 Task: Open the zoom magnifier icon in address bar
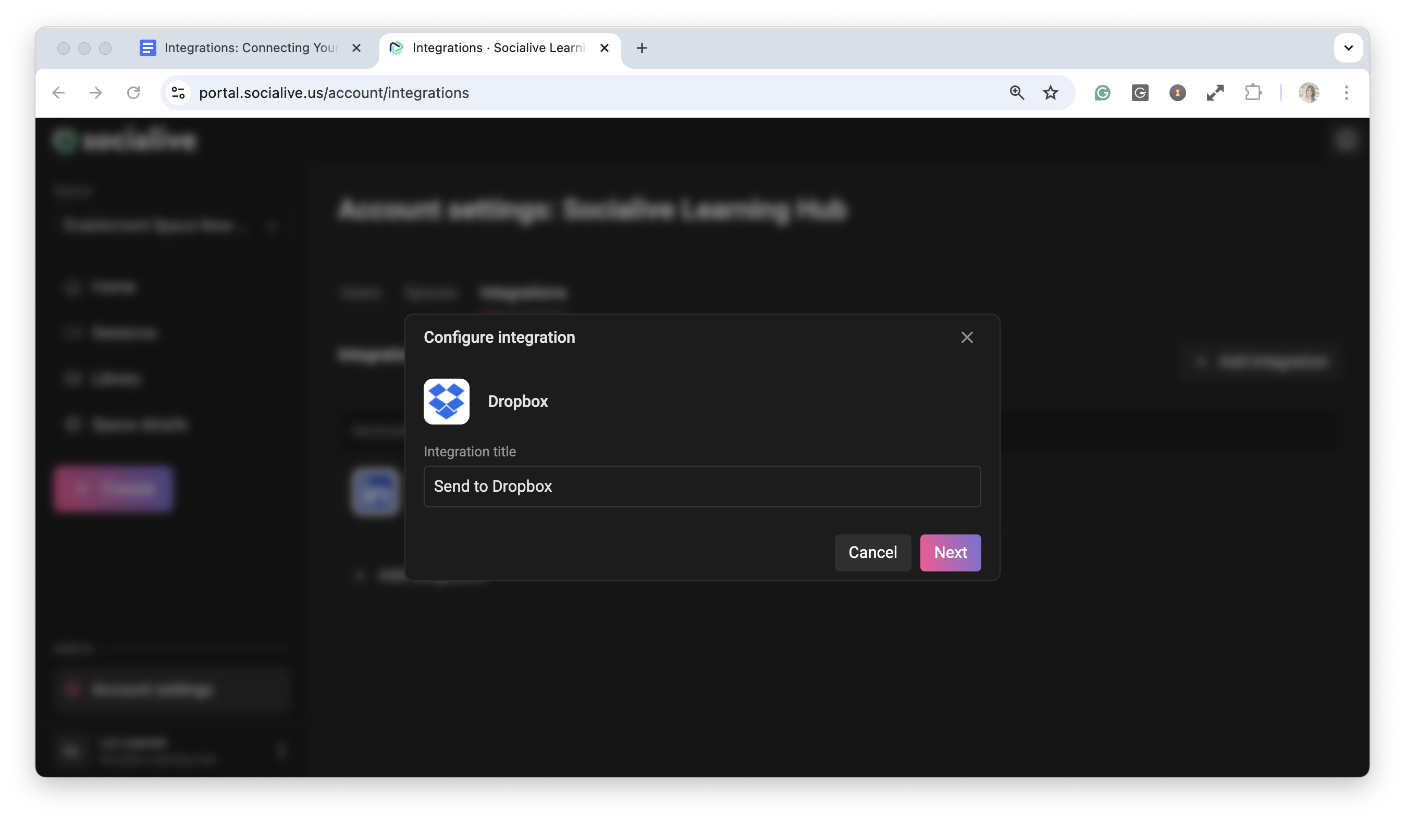pyautogui.click(x=1016, y=93)
